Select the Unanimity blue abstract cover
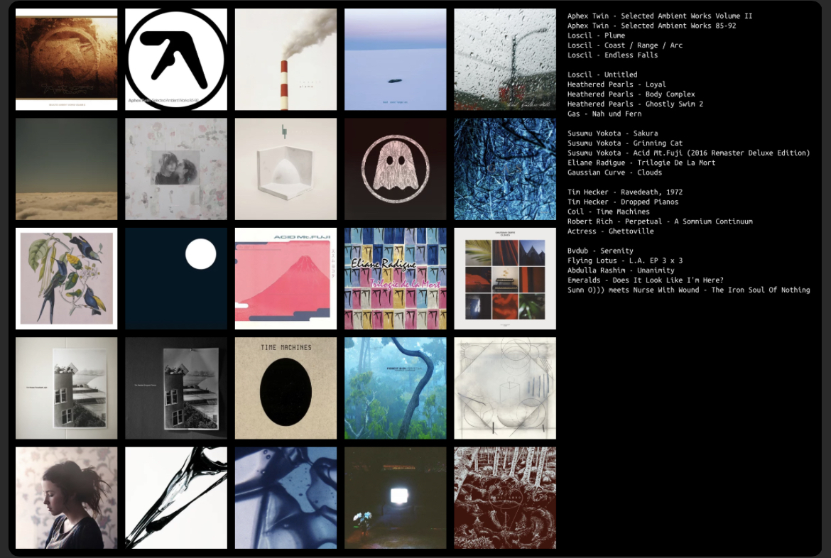The height and width of the screenshot is (558, 831). (286, 498)
